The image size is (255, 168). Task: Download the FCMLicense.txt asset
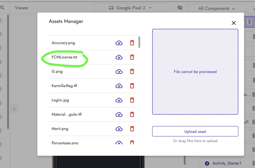(119, 57)
